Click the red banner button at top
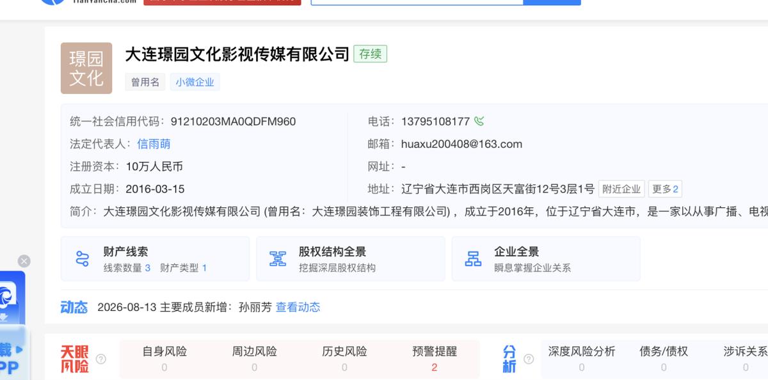Image resolution: width=768 pixels, height=380 pixels. pyautogui.click(x=221, y=2)
